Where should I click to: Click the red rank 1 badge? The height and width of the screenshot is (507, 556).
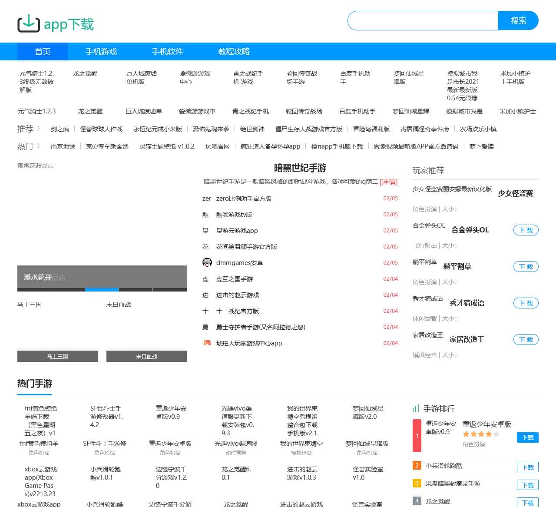point(417,435)
